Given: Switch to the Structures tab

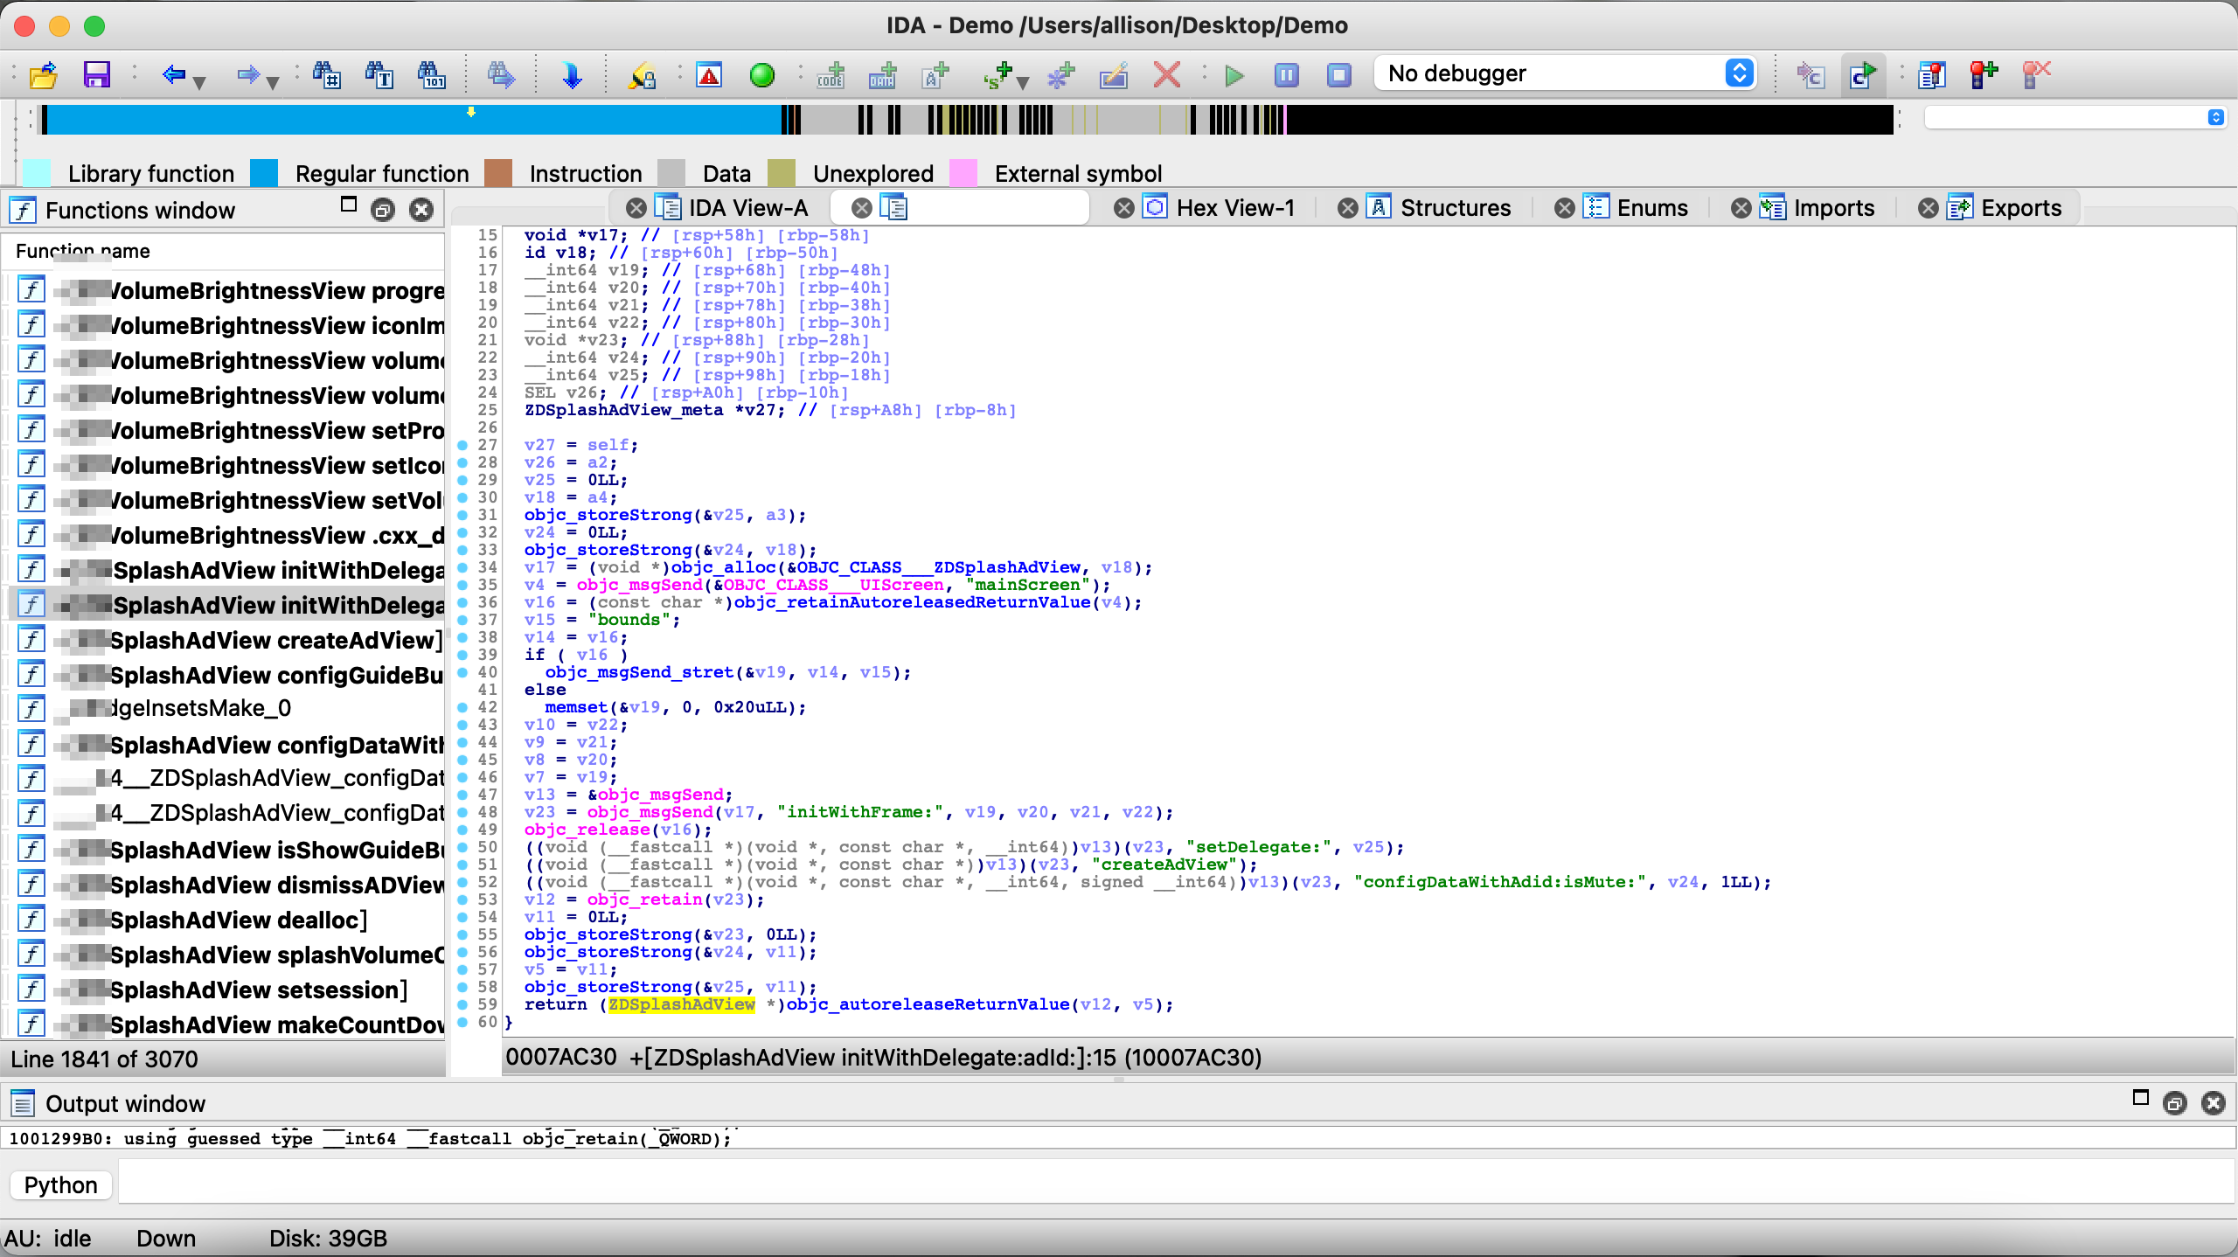Looking at the screenshot, I should click(x=1455, y=208).
